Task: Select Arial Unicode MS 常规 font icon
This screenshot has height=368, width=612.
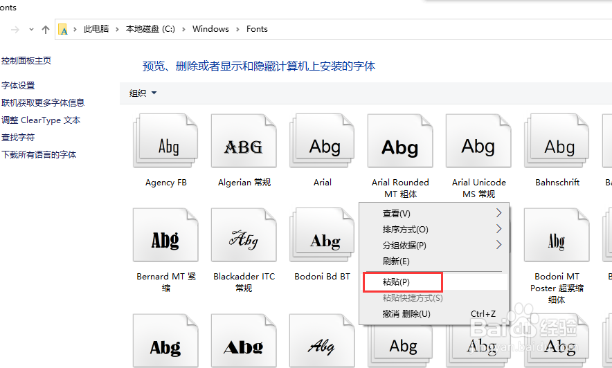Action: (478, 140)
